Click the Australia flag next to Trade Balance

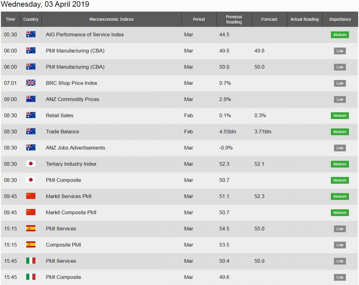[x=31, y=131]
